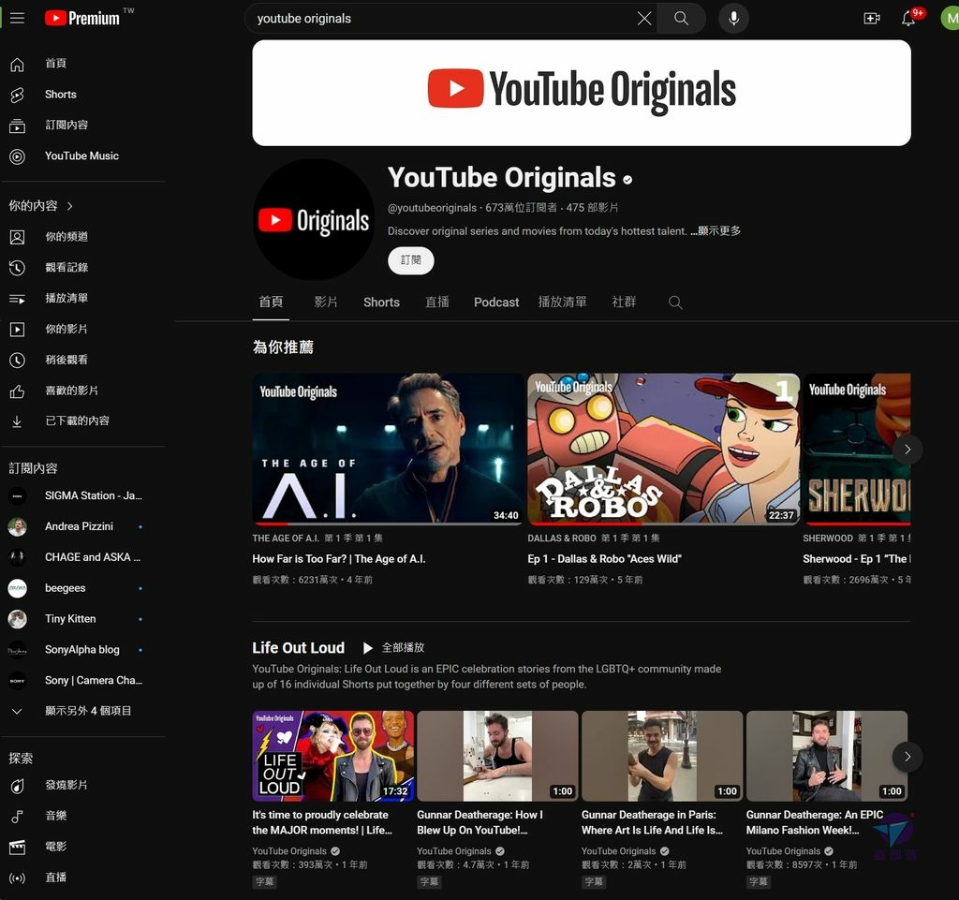Viewport: 959px width, 900px height.
Task: Open Life Out Loud 17:32 thumbnail
Action: click(332, 756)
